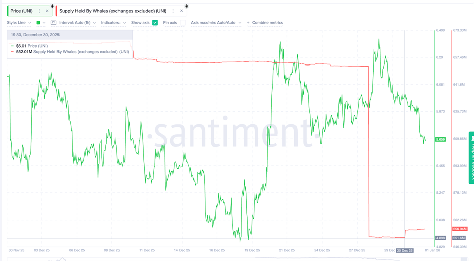The width and height of the screenshot is (474, 261).
Task: Open options for Supply Held By Whales metric
Action: pyautogui.click(x=173, y=11)
